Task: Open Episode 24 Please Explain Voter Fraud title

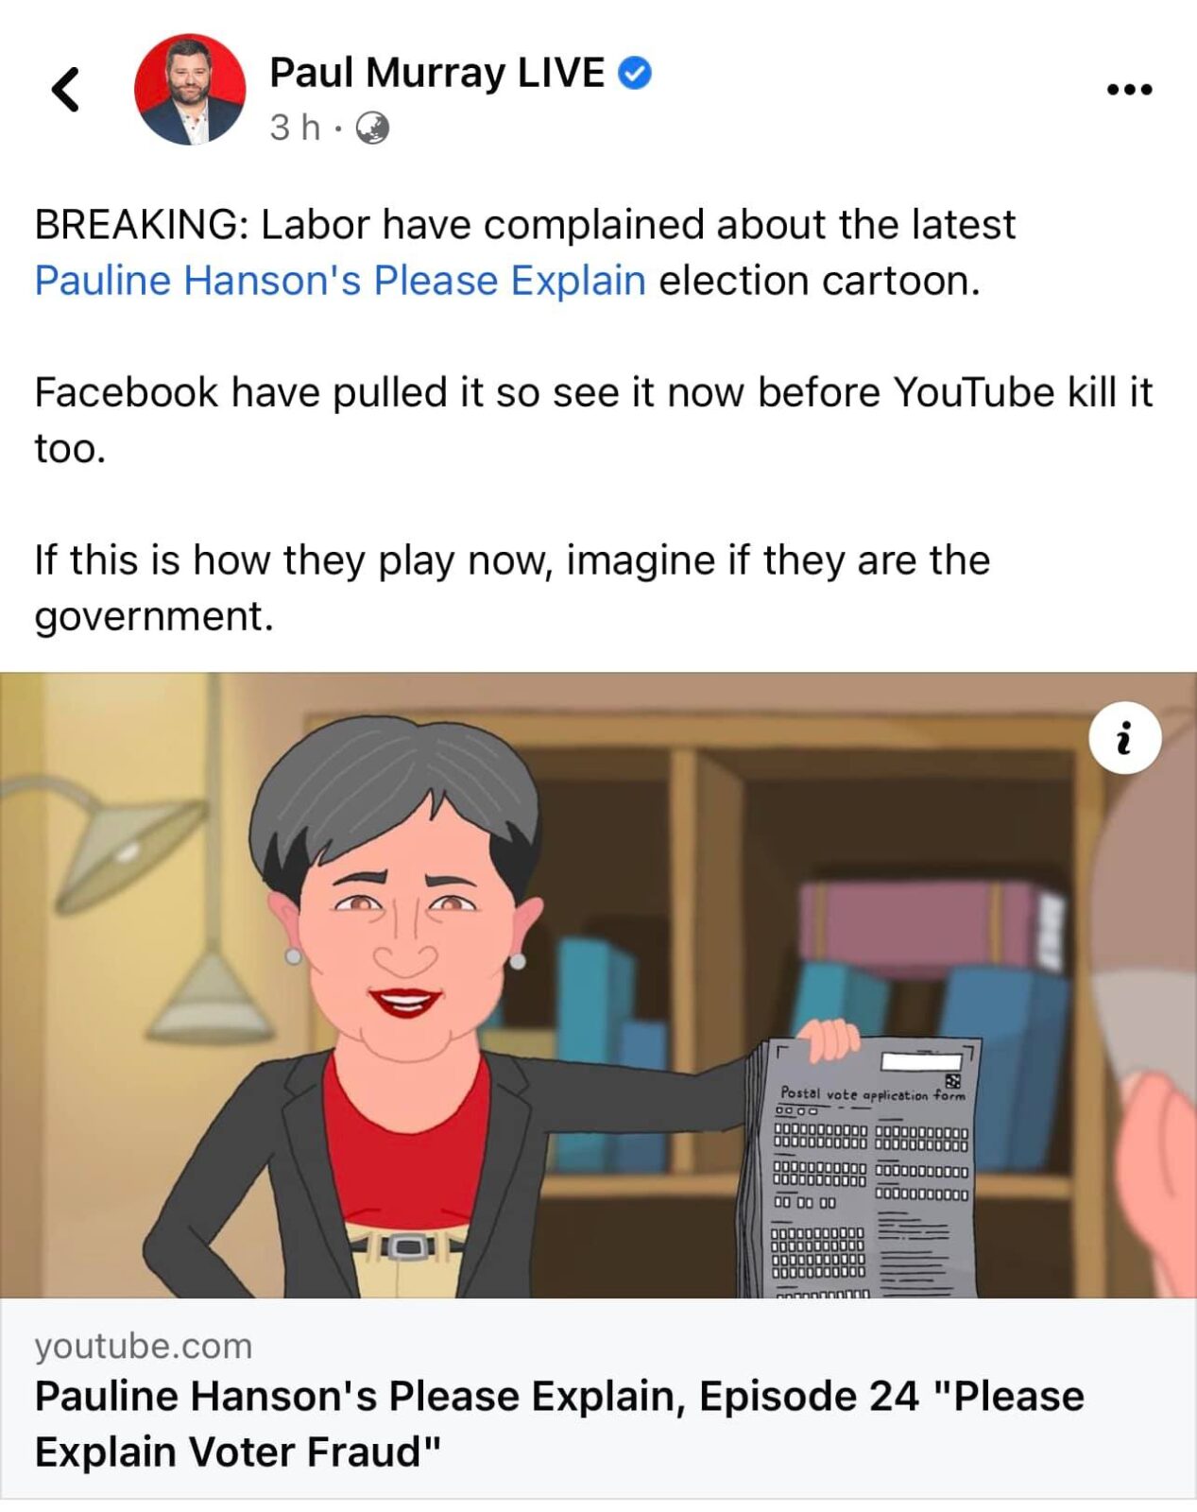Action: click(x=559, y=1424)
